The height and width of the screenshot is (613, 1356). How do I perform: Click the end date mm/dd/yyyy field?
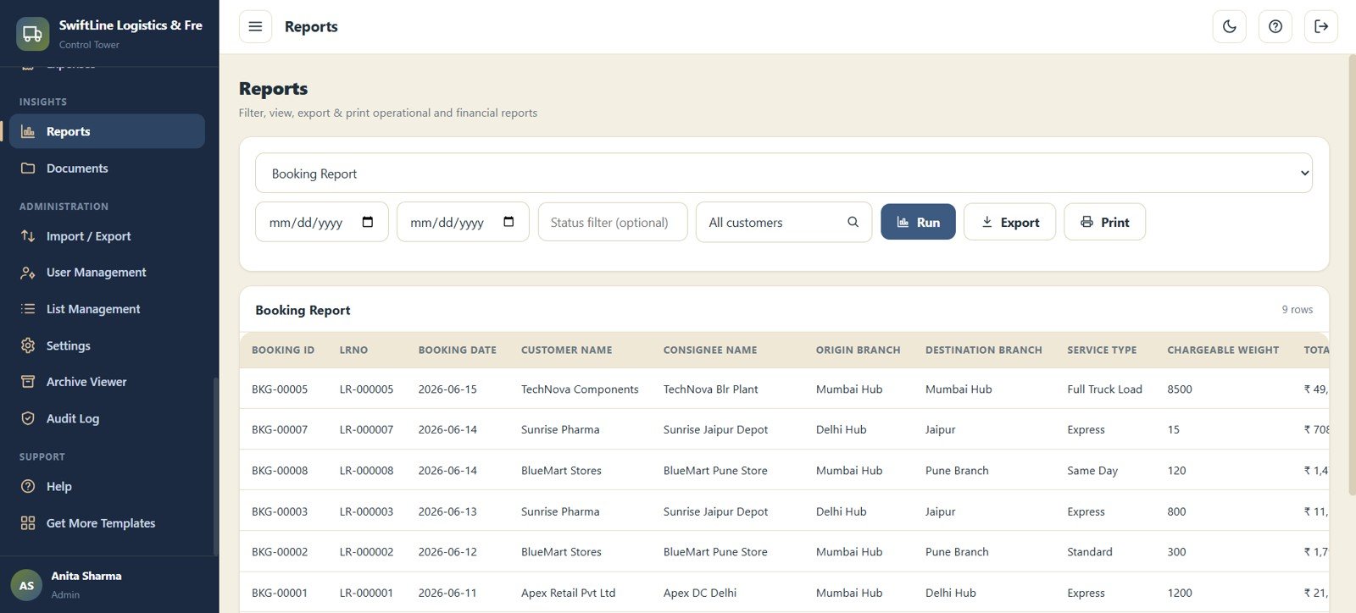coord(463,222)
